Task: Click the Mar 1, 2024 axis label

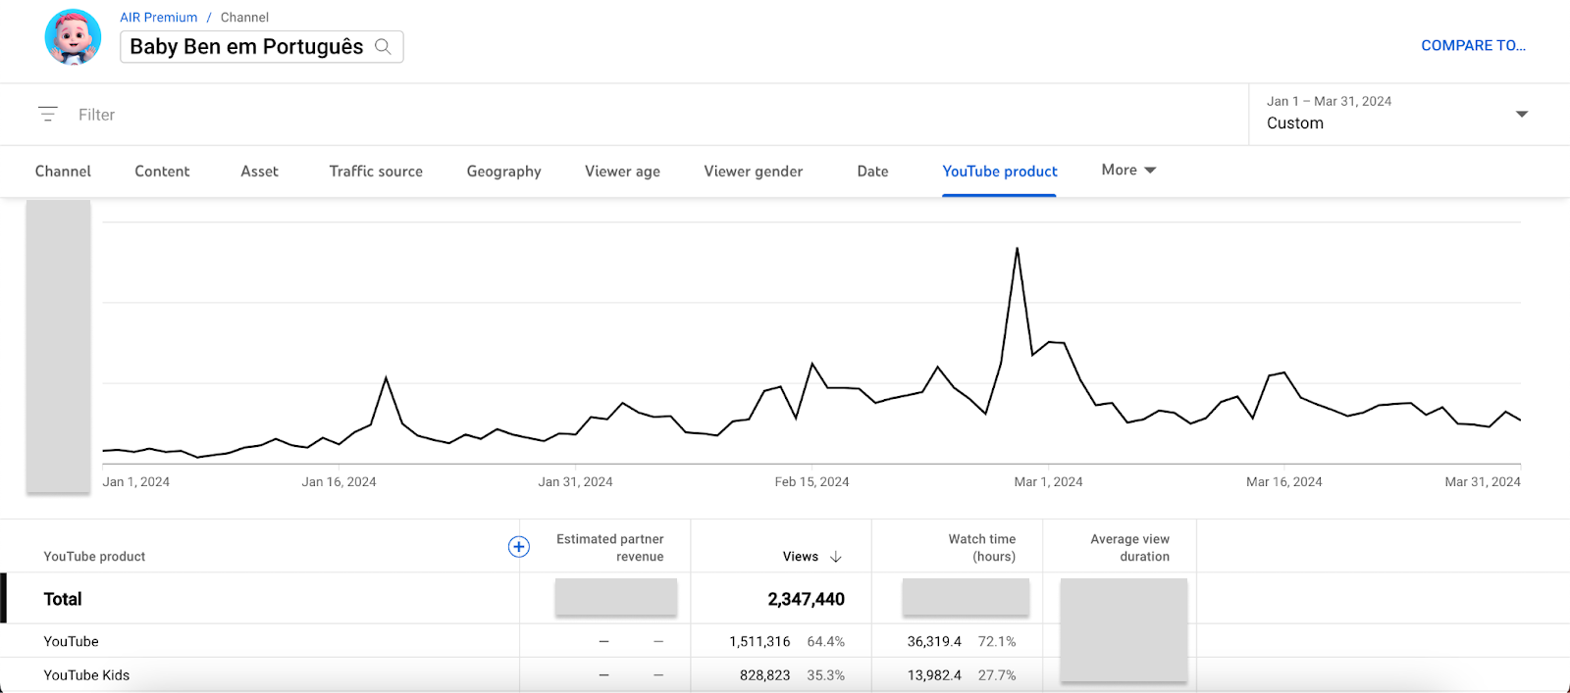Action: (x=1048, y=481)
